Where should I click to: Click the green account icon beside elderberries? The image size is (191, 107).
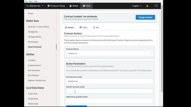pos(27,6)
